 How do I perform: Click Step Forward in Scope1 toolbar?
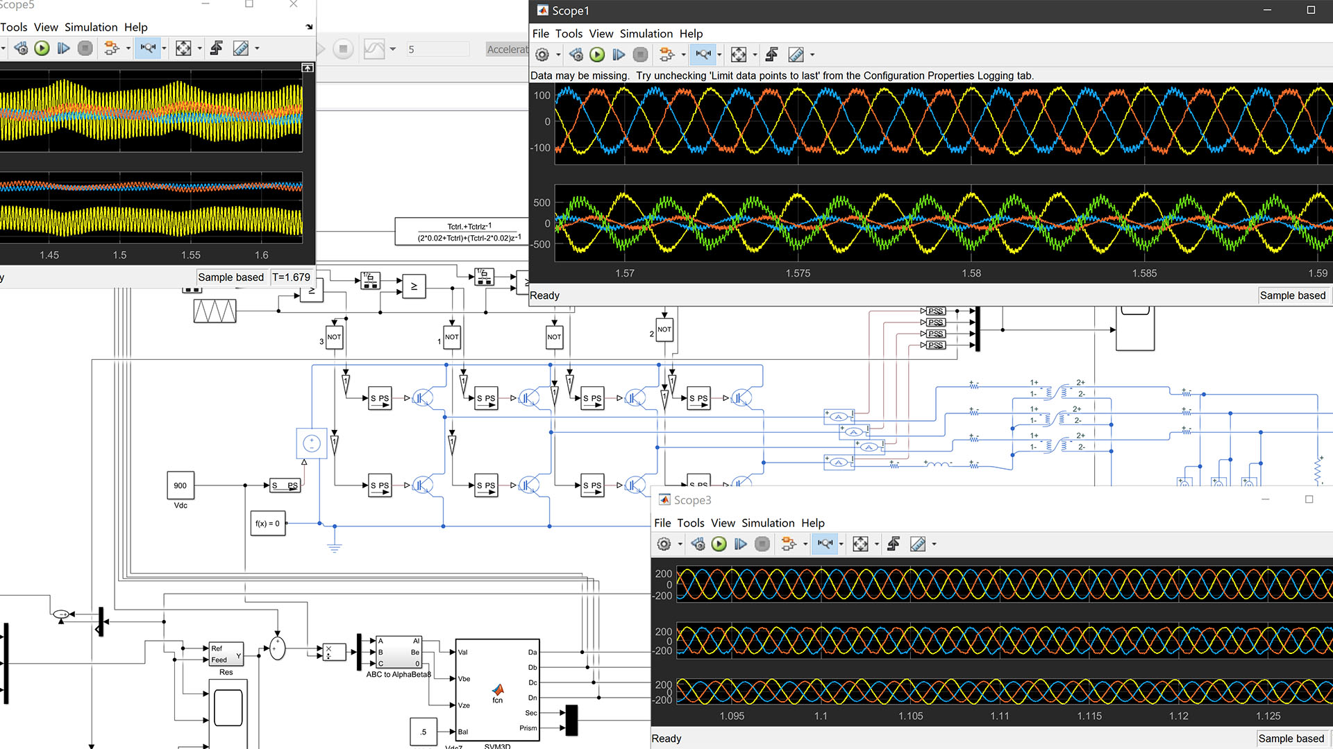[x=619, y=55]
